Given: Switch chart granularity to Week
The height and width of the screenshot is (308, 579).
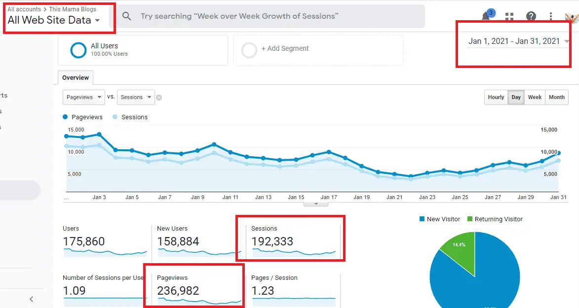Looking at the screenshot, I should 535,97.
